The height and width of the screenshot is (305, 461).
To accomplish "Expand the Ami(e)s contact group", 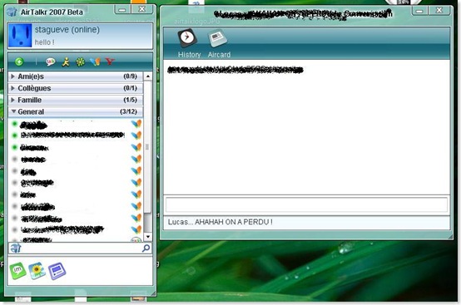I will tap(76, 76).
